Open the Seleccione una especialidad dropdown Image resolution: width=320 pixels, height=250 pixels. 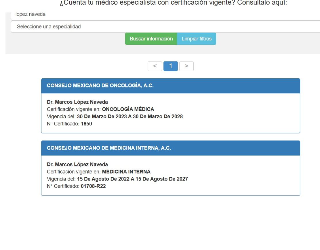tap(165, 27)
